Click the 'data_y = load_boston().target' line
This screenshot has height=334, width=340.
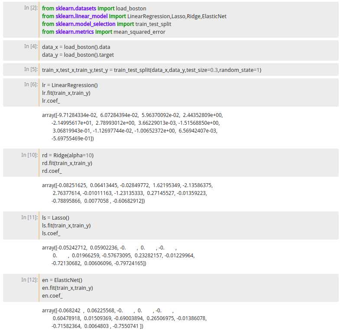pyautogui.click(x=78, y=55)
